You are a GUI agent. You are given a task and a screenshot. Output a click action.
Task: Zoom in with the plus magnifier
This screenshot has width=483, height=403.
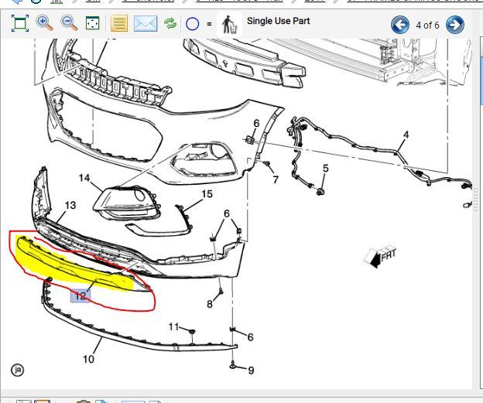tap(45, 24)
